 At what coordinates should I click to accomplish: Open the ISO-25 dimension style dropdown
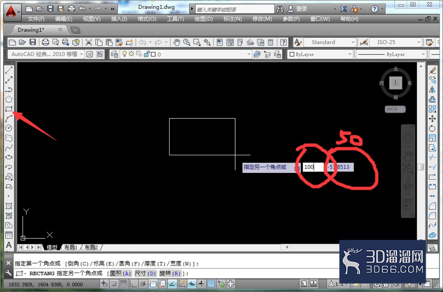tap(396, 42)
